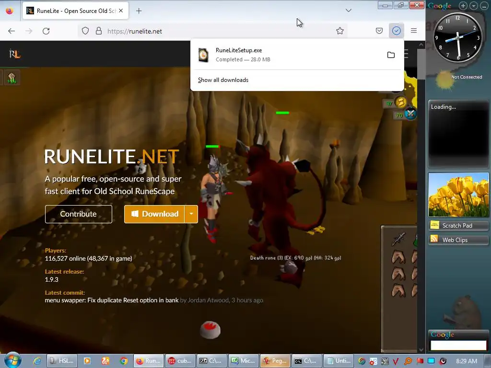Open the Firefox View icon
This screenshot has width=491, height=368.
(10, 11)
